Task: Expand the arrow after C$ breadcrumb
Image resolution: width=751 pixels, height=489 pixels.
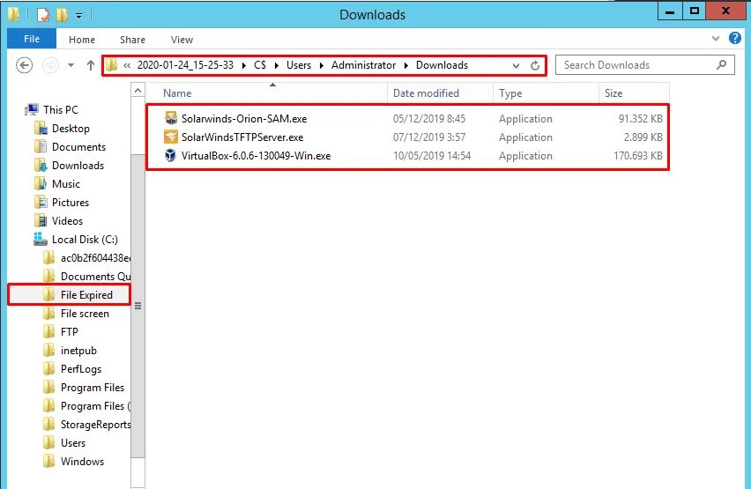Action: (x=277, y=65)
